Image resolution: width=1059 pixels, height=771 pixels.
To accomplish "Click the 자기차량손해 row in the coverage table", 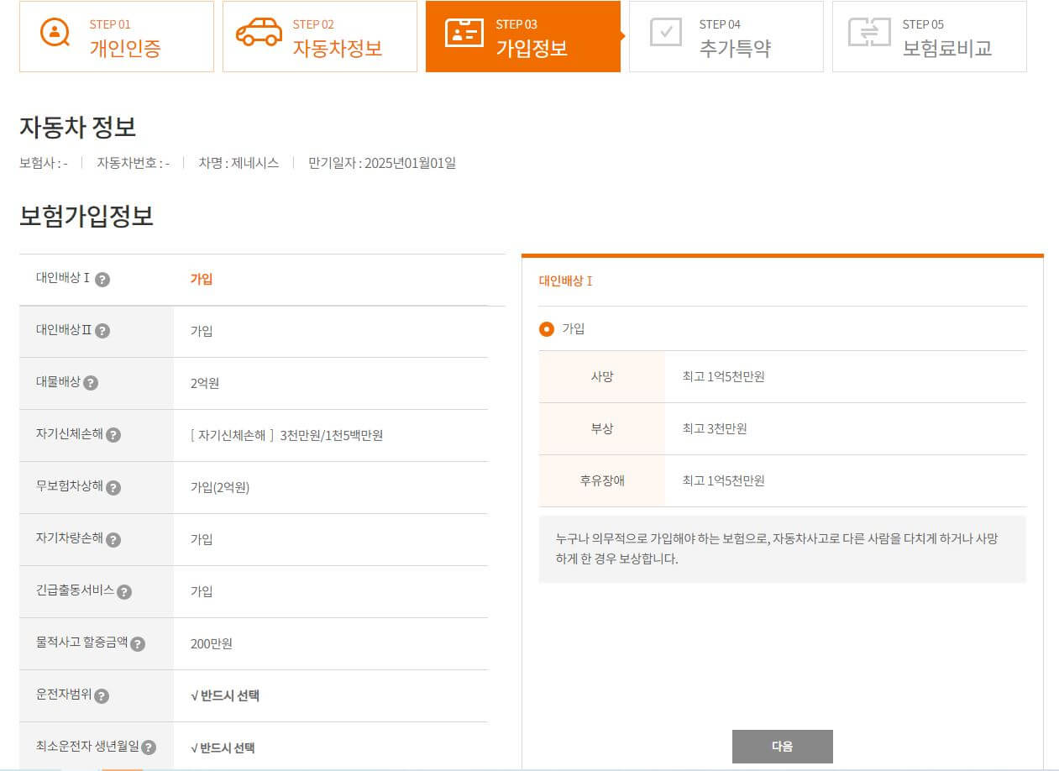I will 252,540.
